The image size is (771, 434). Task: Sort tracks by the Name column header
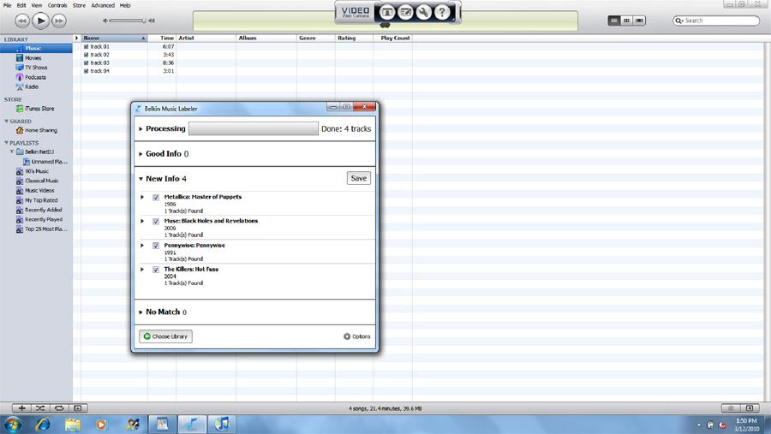[114, 38]
